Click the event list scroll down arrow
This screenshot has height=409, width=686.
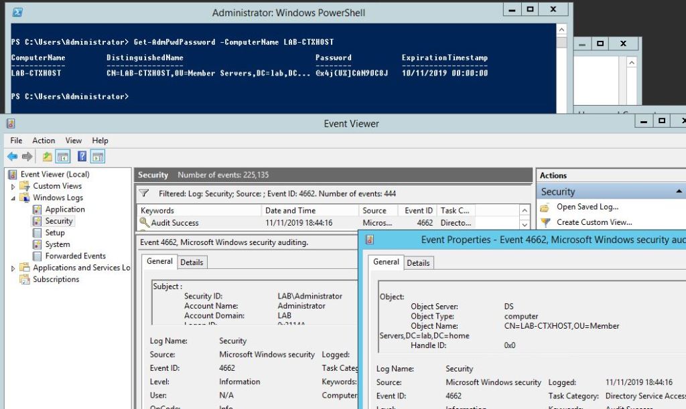(525, 224)
